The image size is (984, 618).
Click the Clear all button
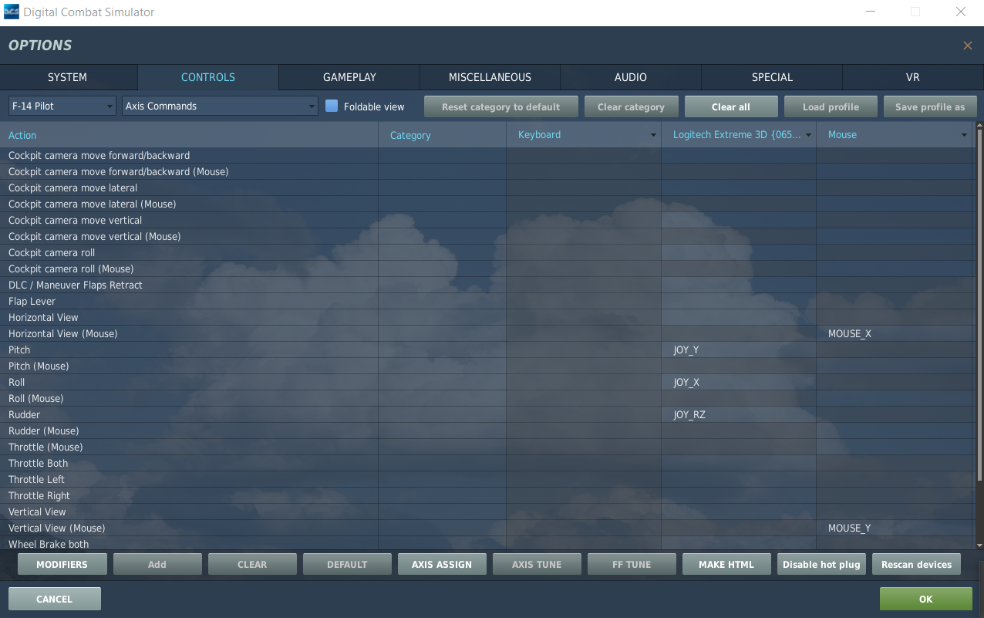tap(731, 106)
